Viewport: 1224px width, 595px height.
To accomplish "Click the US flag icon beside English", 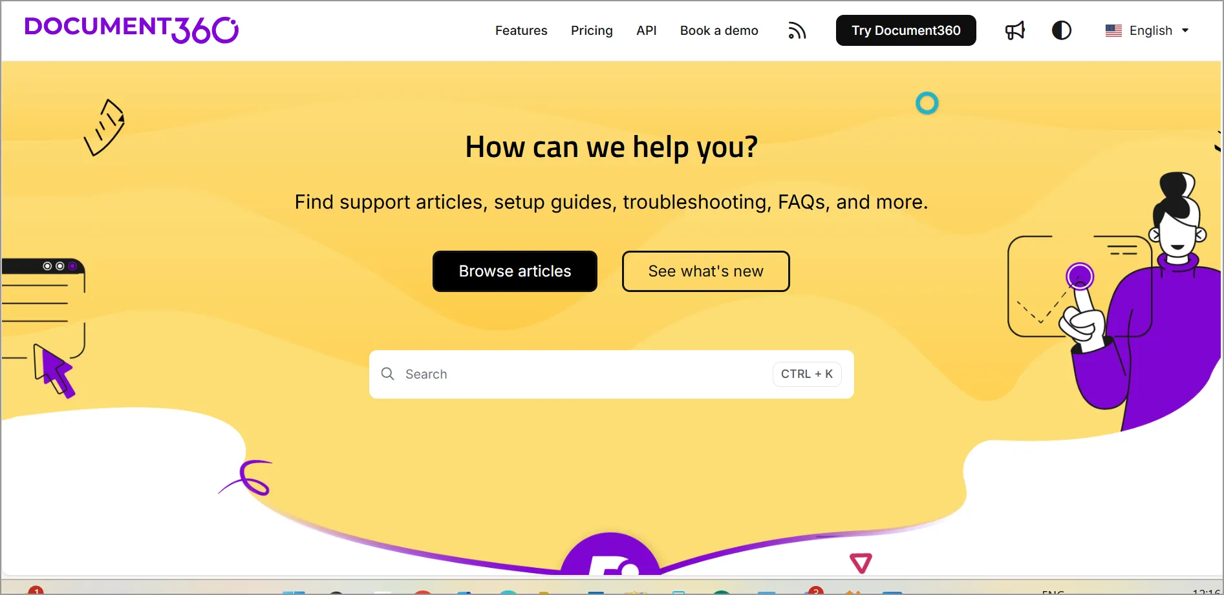I will coord(1113,30).
